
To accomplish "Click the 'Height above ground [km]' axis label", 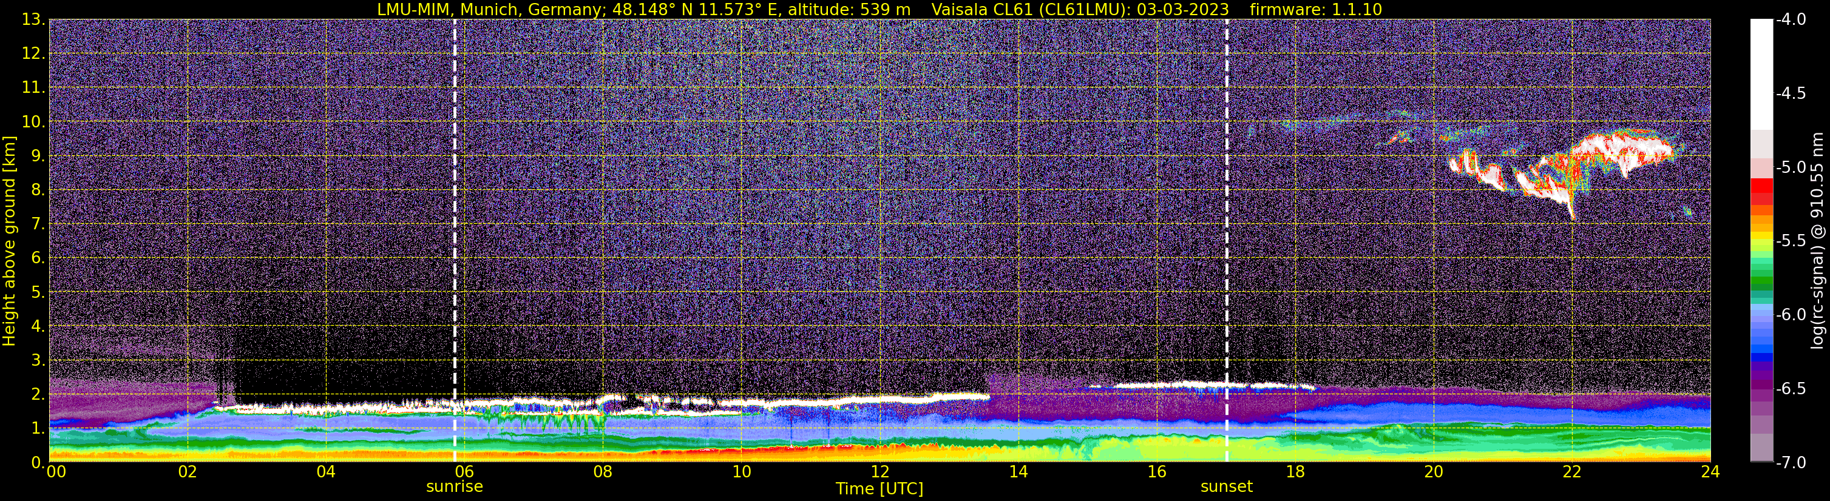I will pos(9,241).
